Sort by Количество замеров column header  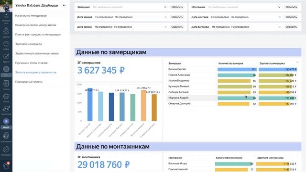click(x=230, y=64)
